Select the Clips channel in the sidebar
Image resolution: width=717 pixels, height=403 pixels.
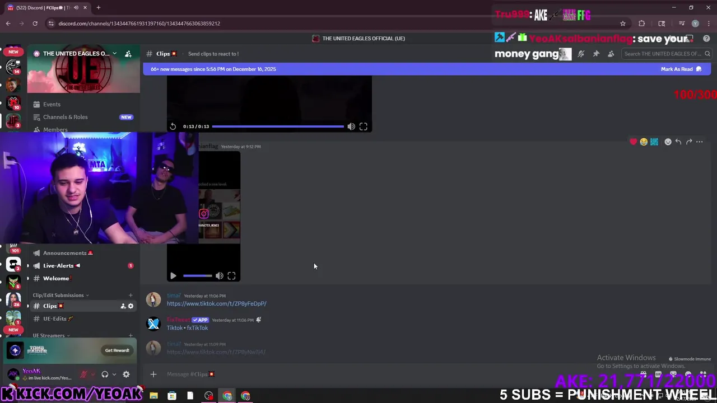tap(83, 306)
